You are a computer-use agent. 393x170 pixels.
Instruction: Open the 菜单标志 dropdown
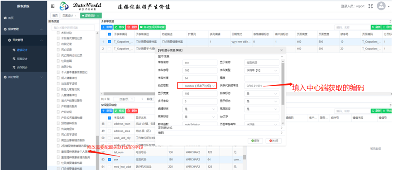coord(200,117)
